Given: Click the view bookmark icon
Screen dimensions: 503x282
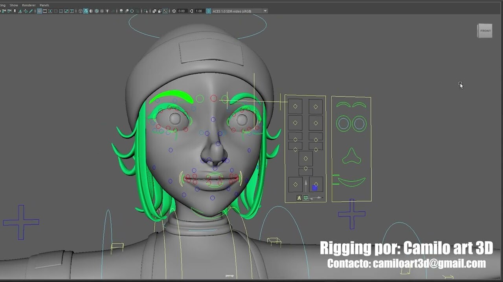Looking at the screenshot, I should click(x=15, y=11).
